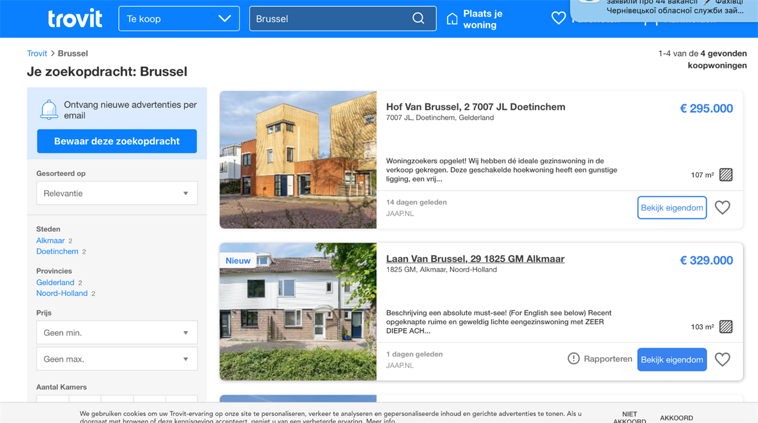Click the trovit logo
Screen dimensions: 758x423
75,19
